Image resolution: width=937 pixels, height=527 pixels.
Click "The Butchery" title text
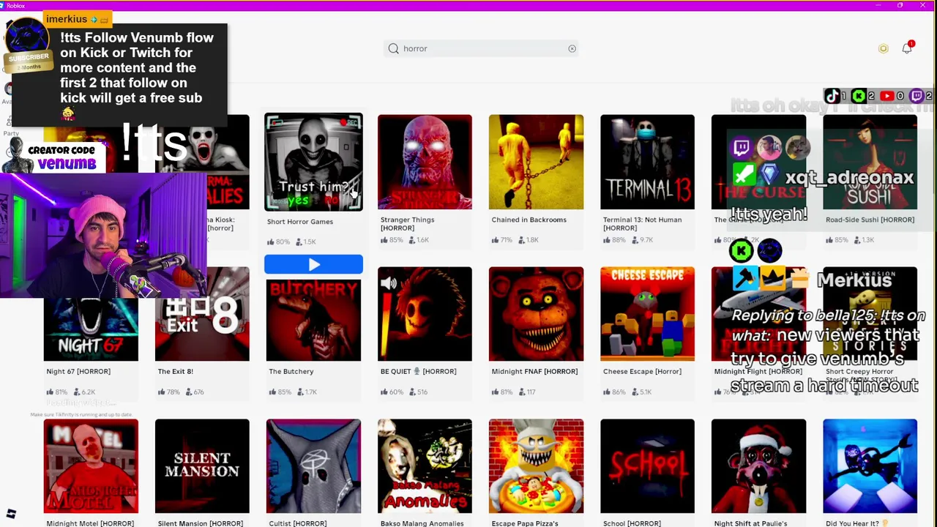(291, 371)
